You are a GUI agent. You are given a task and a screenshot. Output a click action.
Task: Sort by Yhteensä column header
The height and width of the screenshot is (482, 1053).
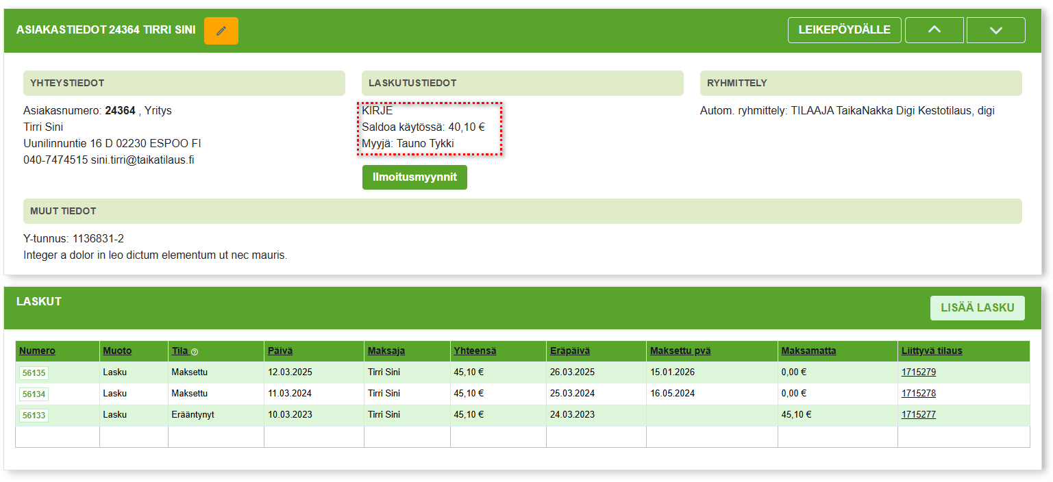(475, 351)
